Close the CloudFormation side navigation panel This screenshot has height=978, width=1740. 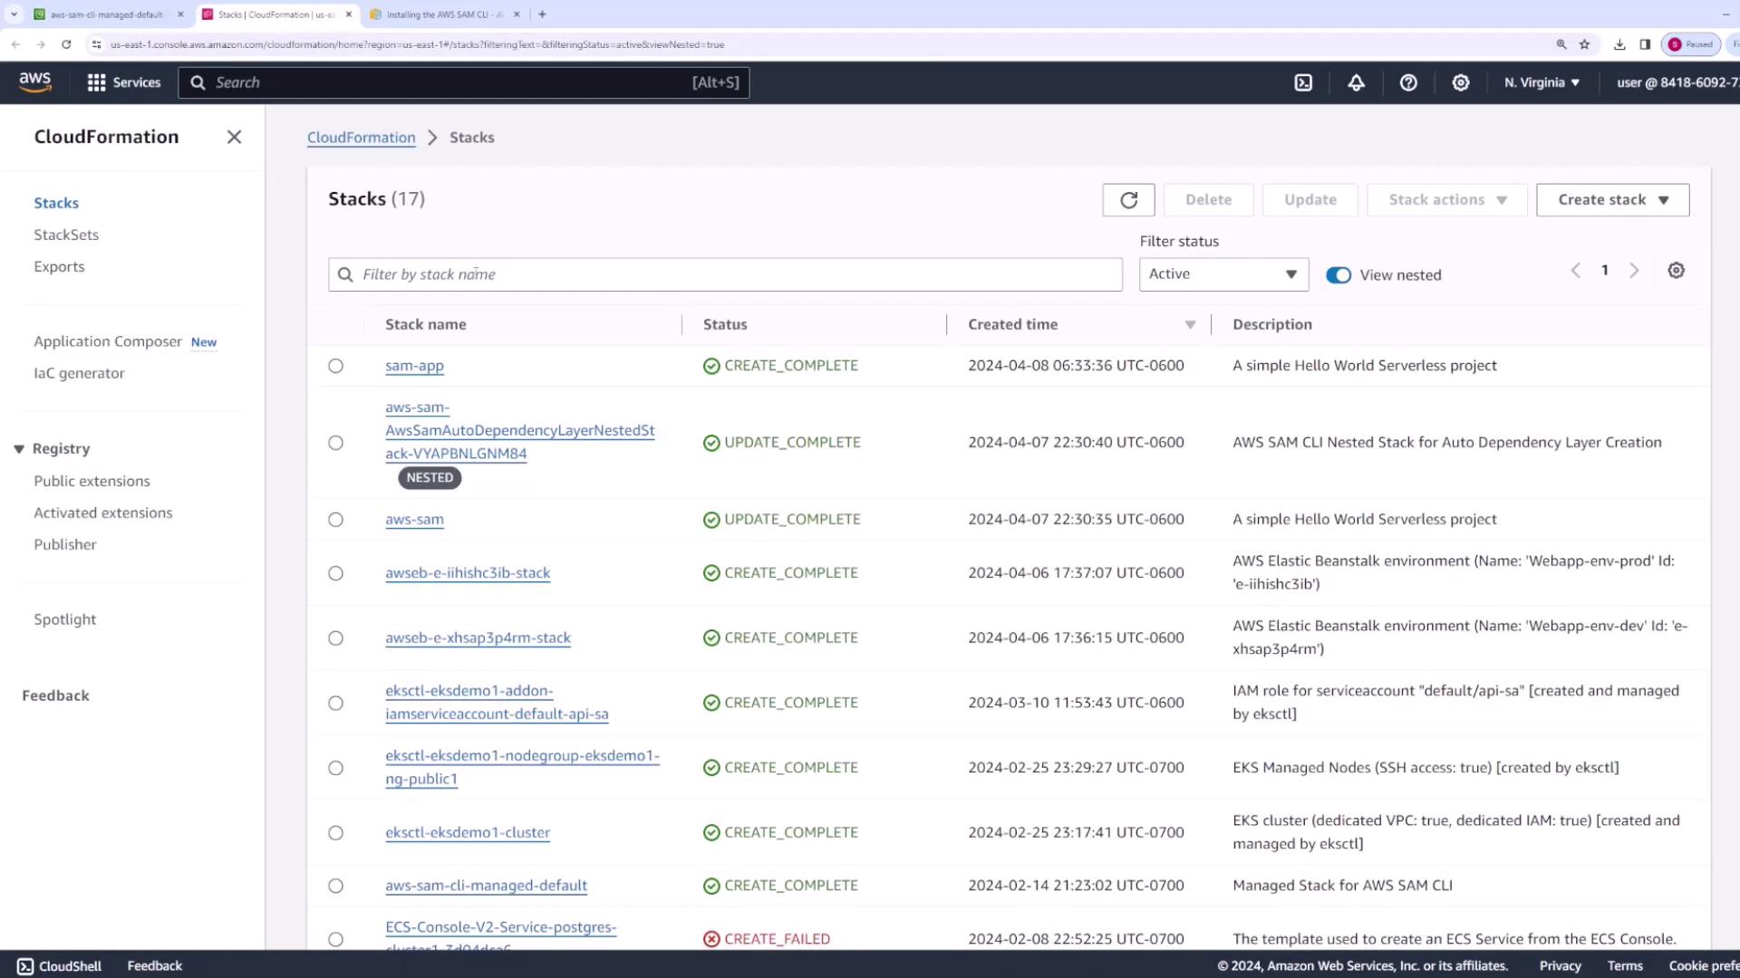(x=234, y=137)
